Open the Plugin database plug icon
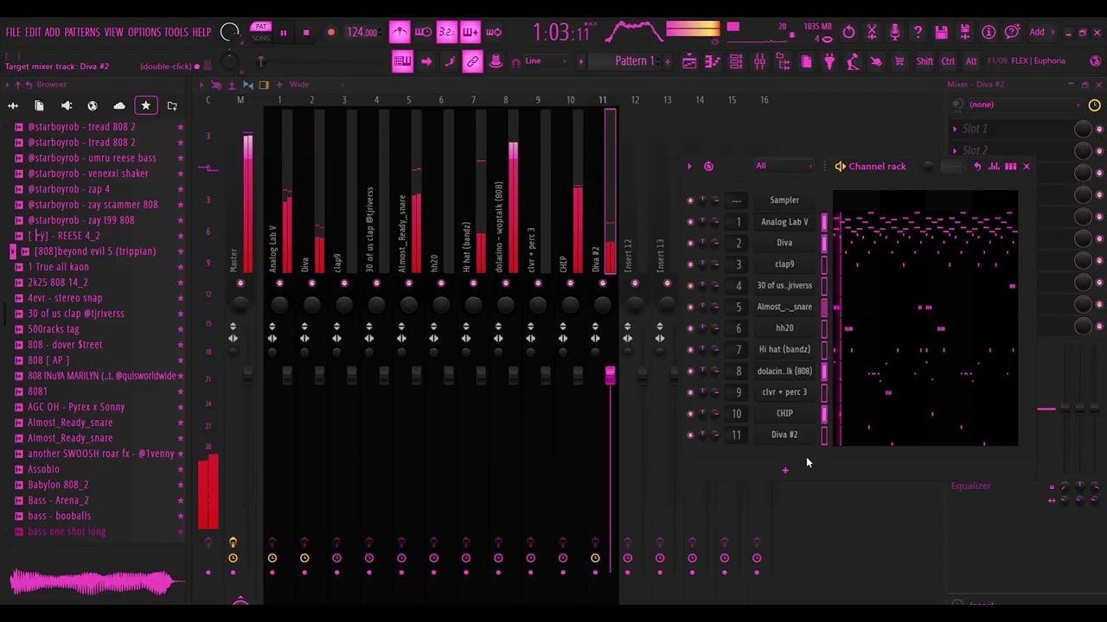 click(829, 61)
